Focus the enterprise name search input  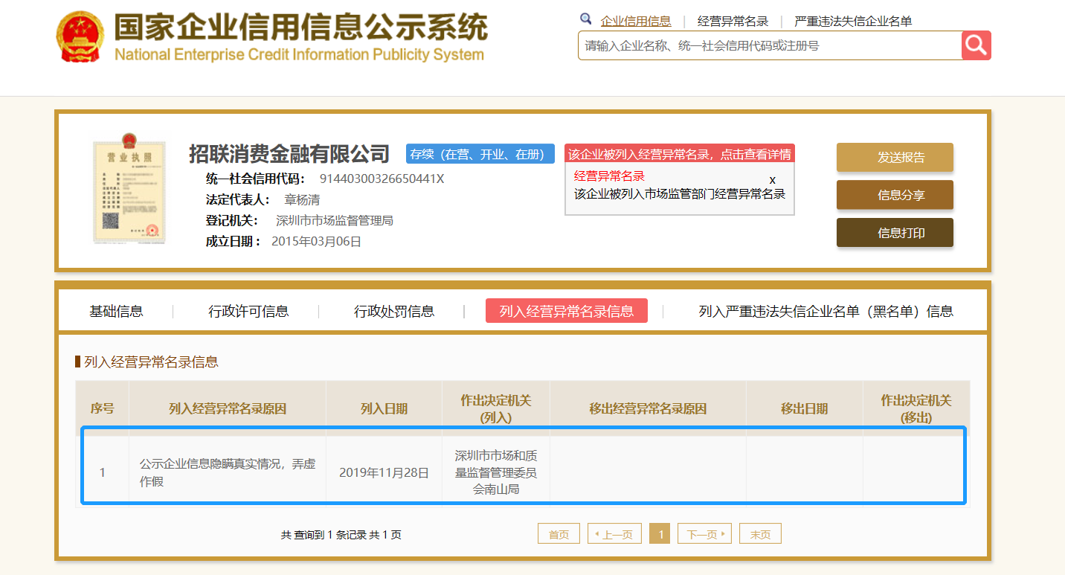[x=770, y=45]
